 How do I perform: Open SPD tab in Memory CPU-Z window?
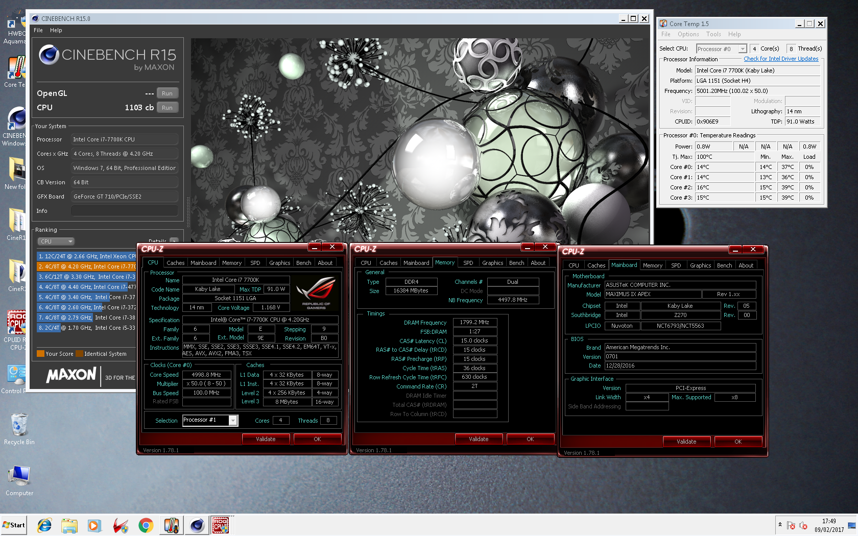[468, 263]
